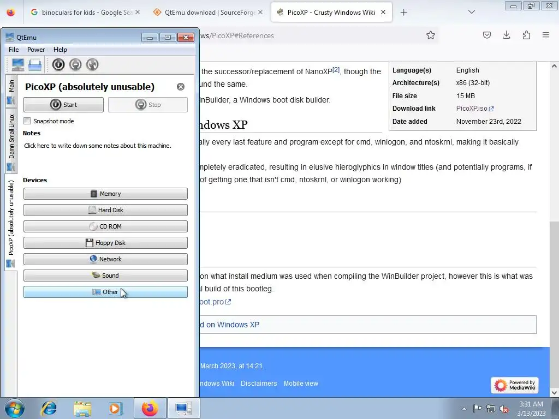Open the File menu in QtEmu
Screen dimensions: 559x419
pos(14,50)
